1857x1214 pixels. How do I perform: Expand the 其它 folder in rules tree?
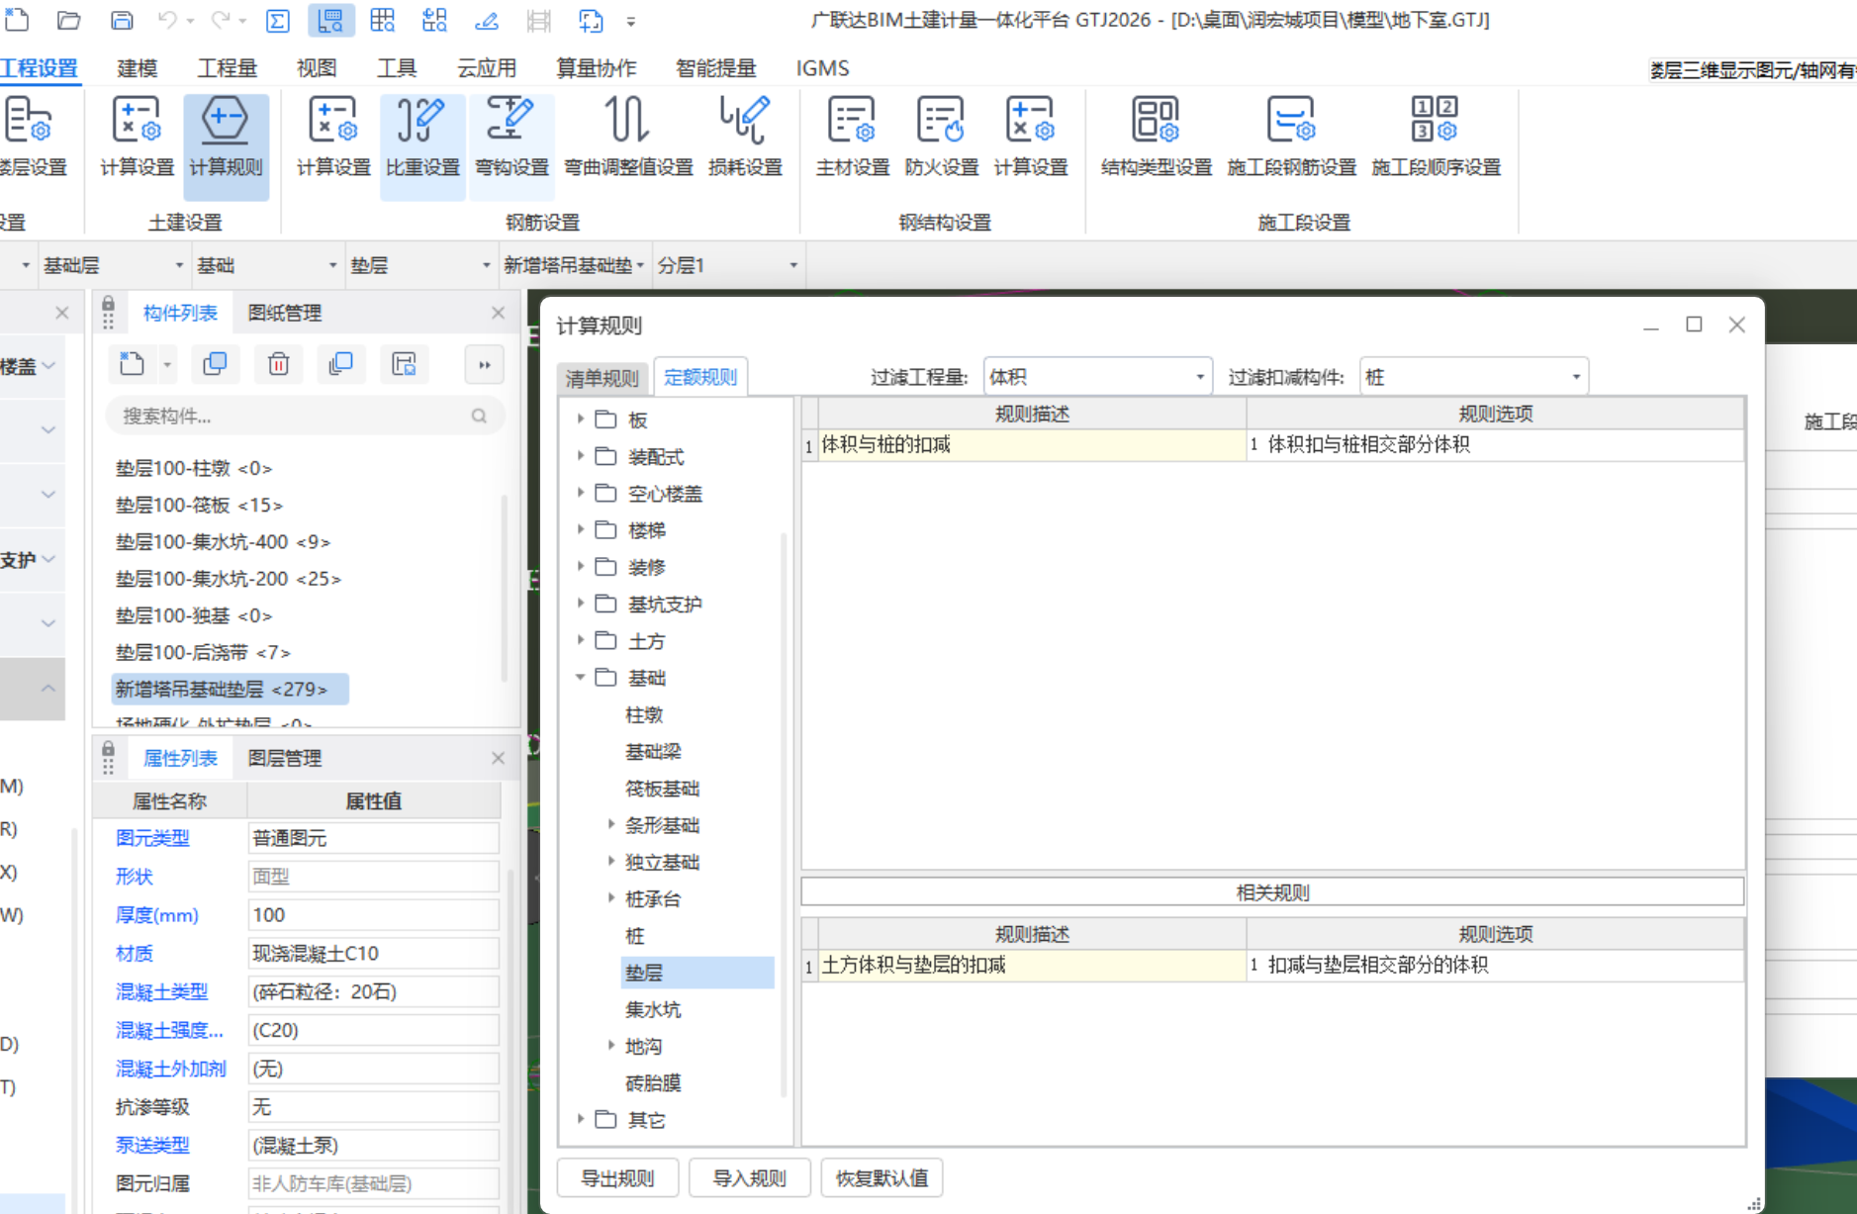[581, 1119]
